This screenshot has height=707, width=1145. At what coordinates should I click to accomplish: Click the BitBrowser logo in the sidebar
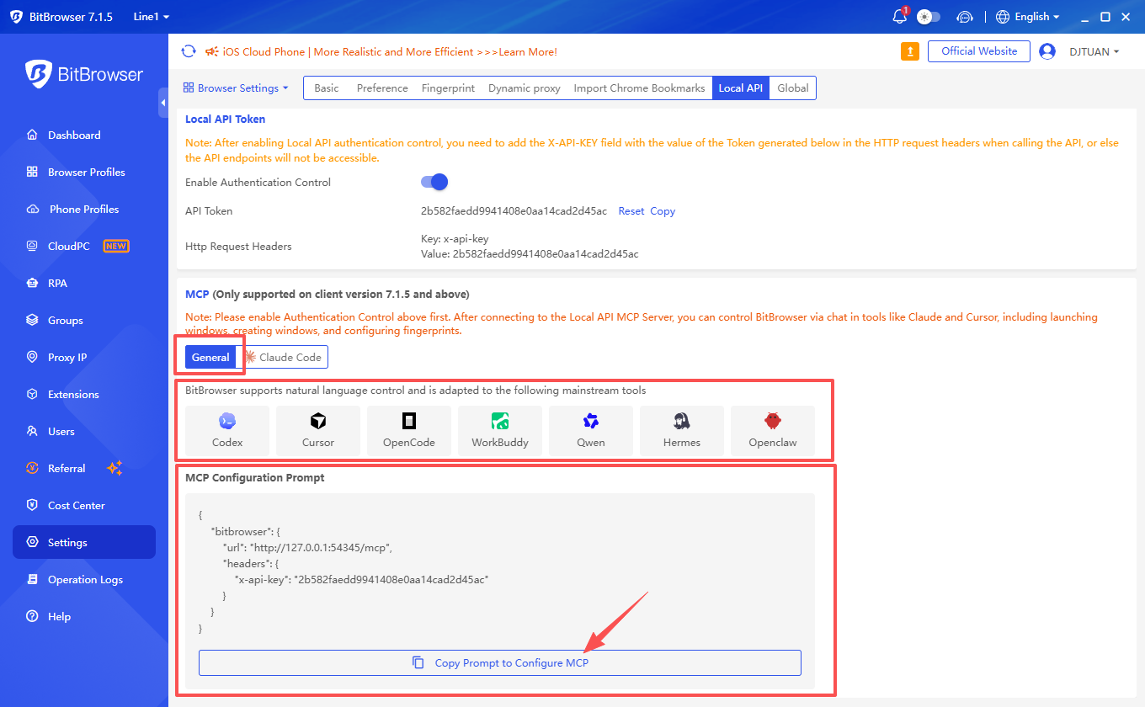pyautogui.click(x=84, y=74)
